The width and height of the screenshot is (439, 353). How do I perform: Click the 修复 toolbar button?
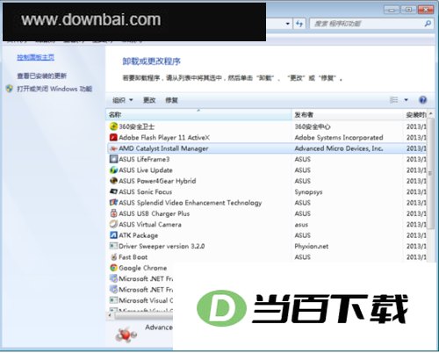[x=172, y=100]
